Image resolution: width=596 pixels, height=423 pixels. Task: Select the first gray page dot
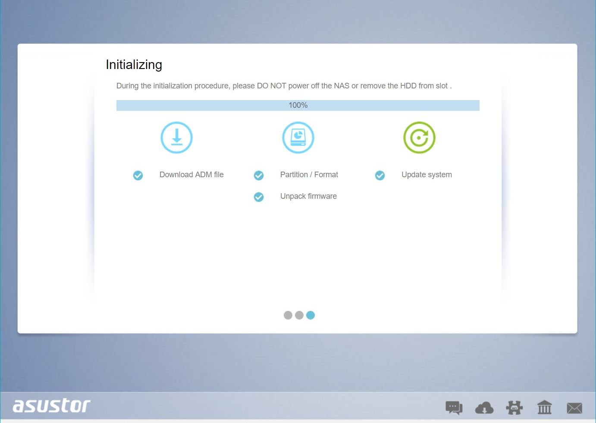coord(288,315)
